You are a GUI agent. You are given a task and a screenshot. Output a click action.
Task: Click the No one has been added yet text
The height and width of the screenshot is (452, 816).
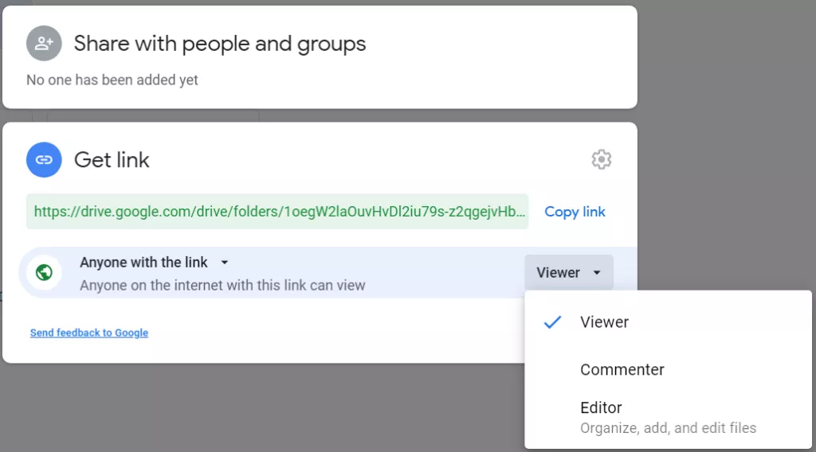[x=112, y=80]
